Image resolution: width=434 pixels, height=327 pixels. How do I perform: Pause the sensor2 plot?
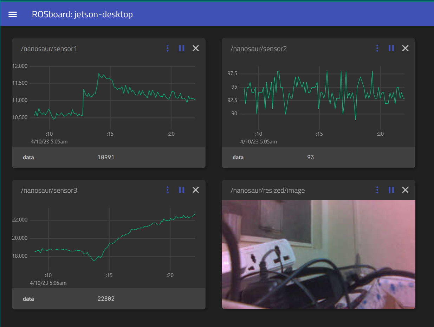tap(391, 48)
